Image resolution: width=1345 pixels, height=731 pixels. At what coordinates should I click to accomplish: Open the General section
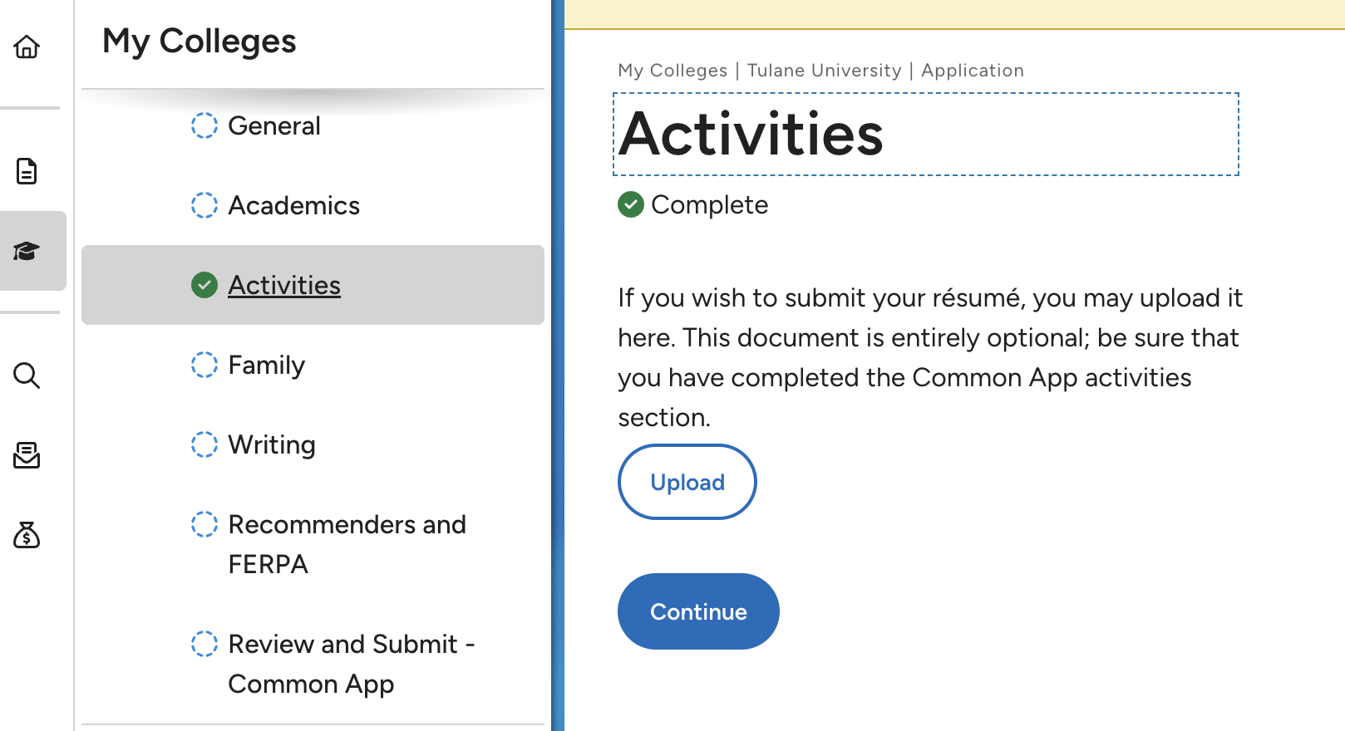tap(273, 125)
